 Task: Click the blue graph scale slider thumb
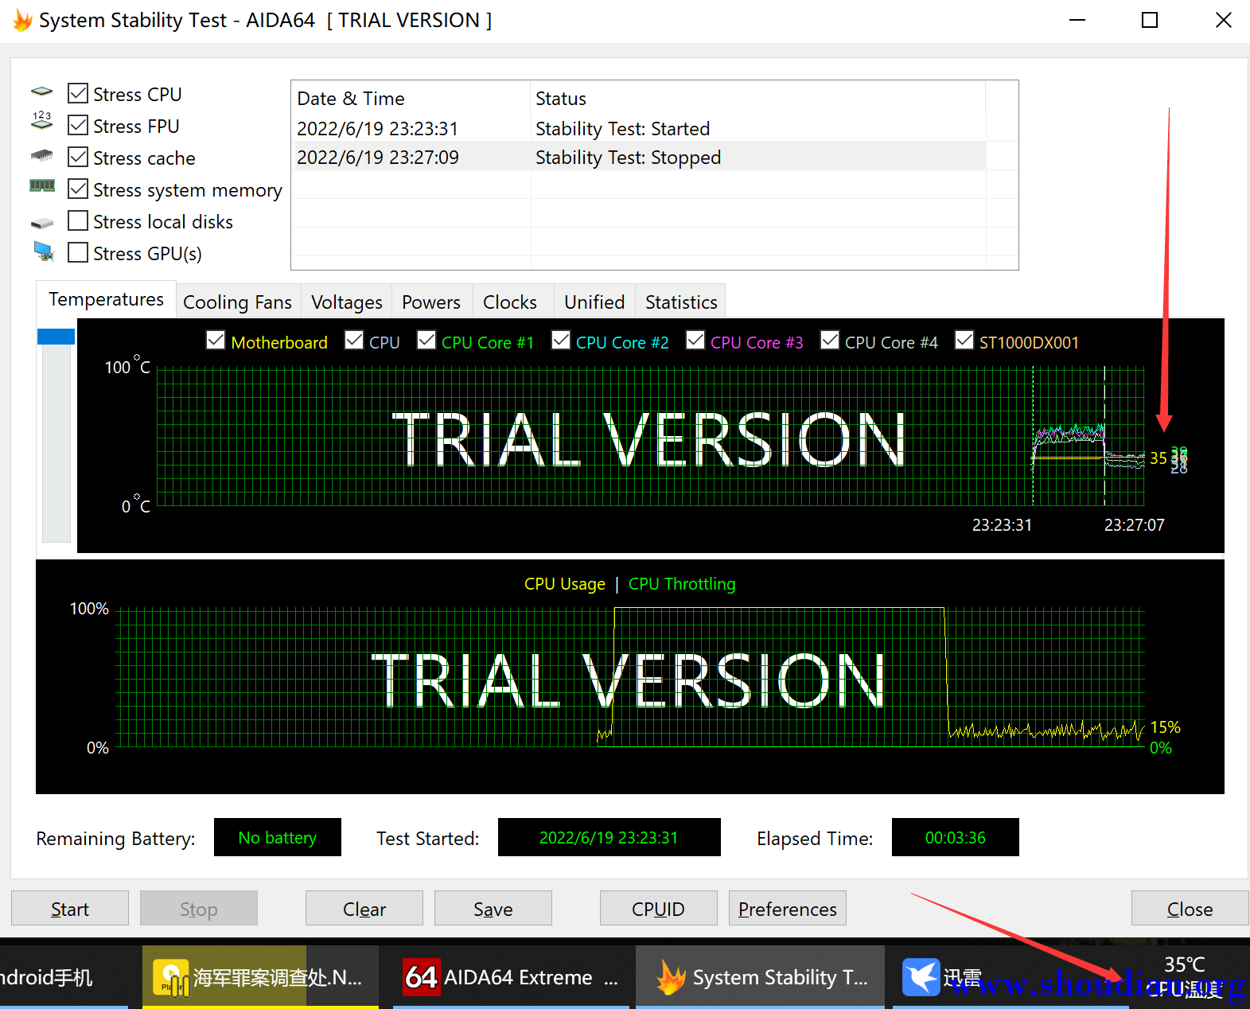click(56, 337)
